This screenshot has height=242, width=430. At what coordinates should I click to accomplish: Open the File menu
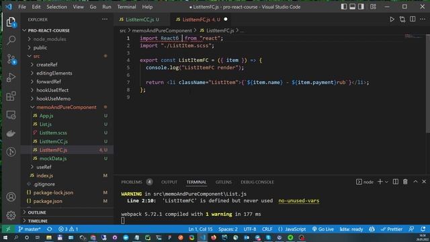tap(22, 7)
